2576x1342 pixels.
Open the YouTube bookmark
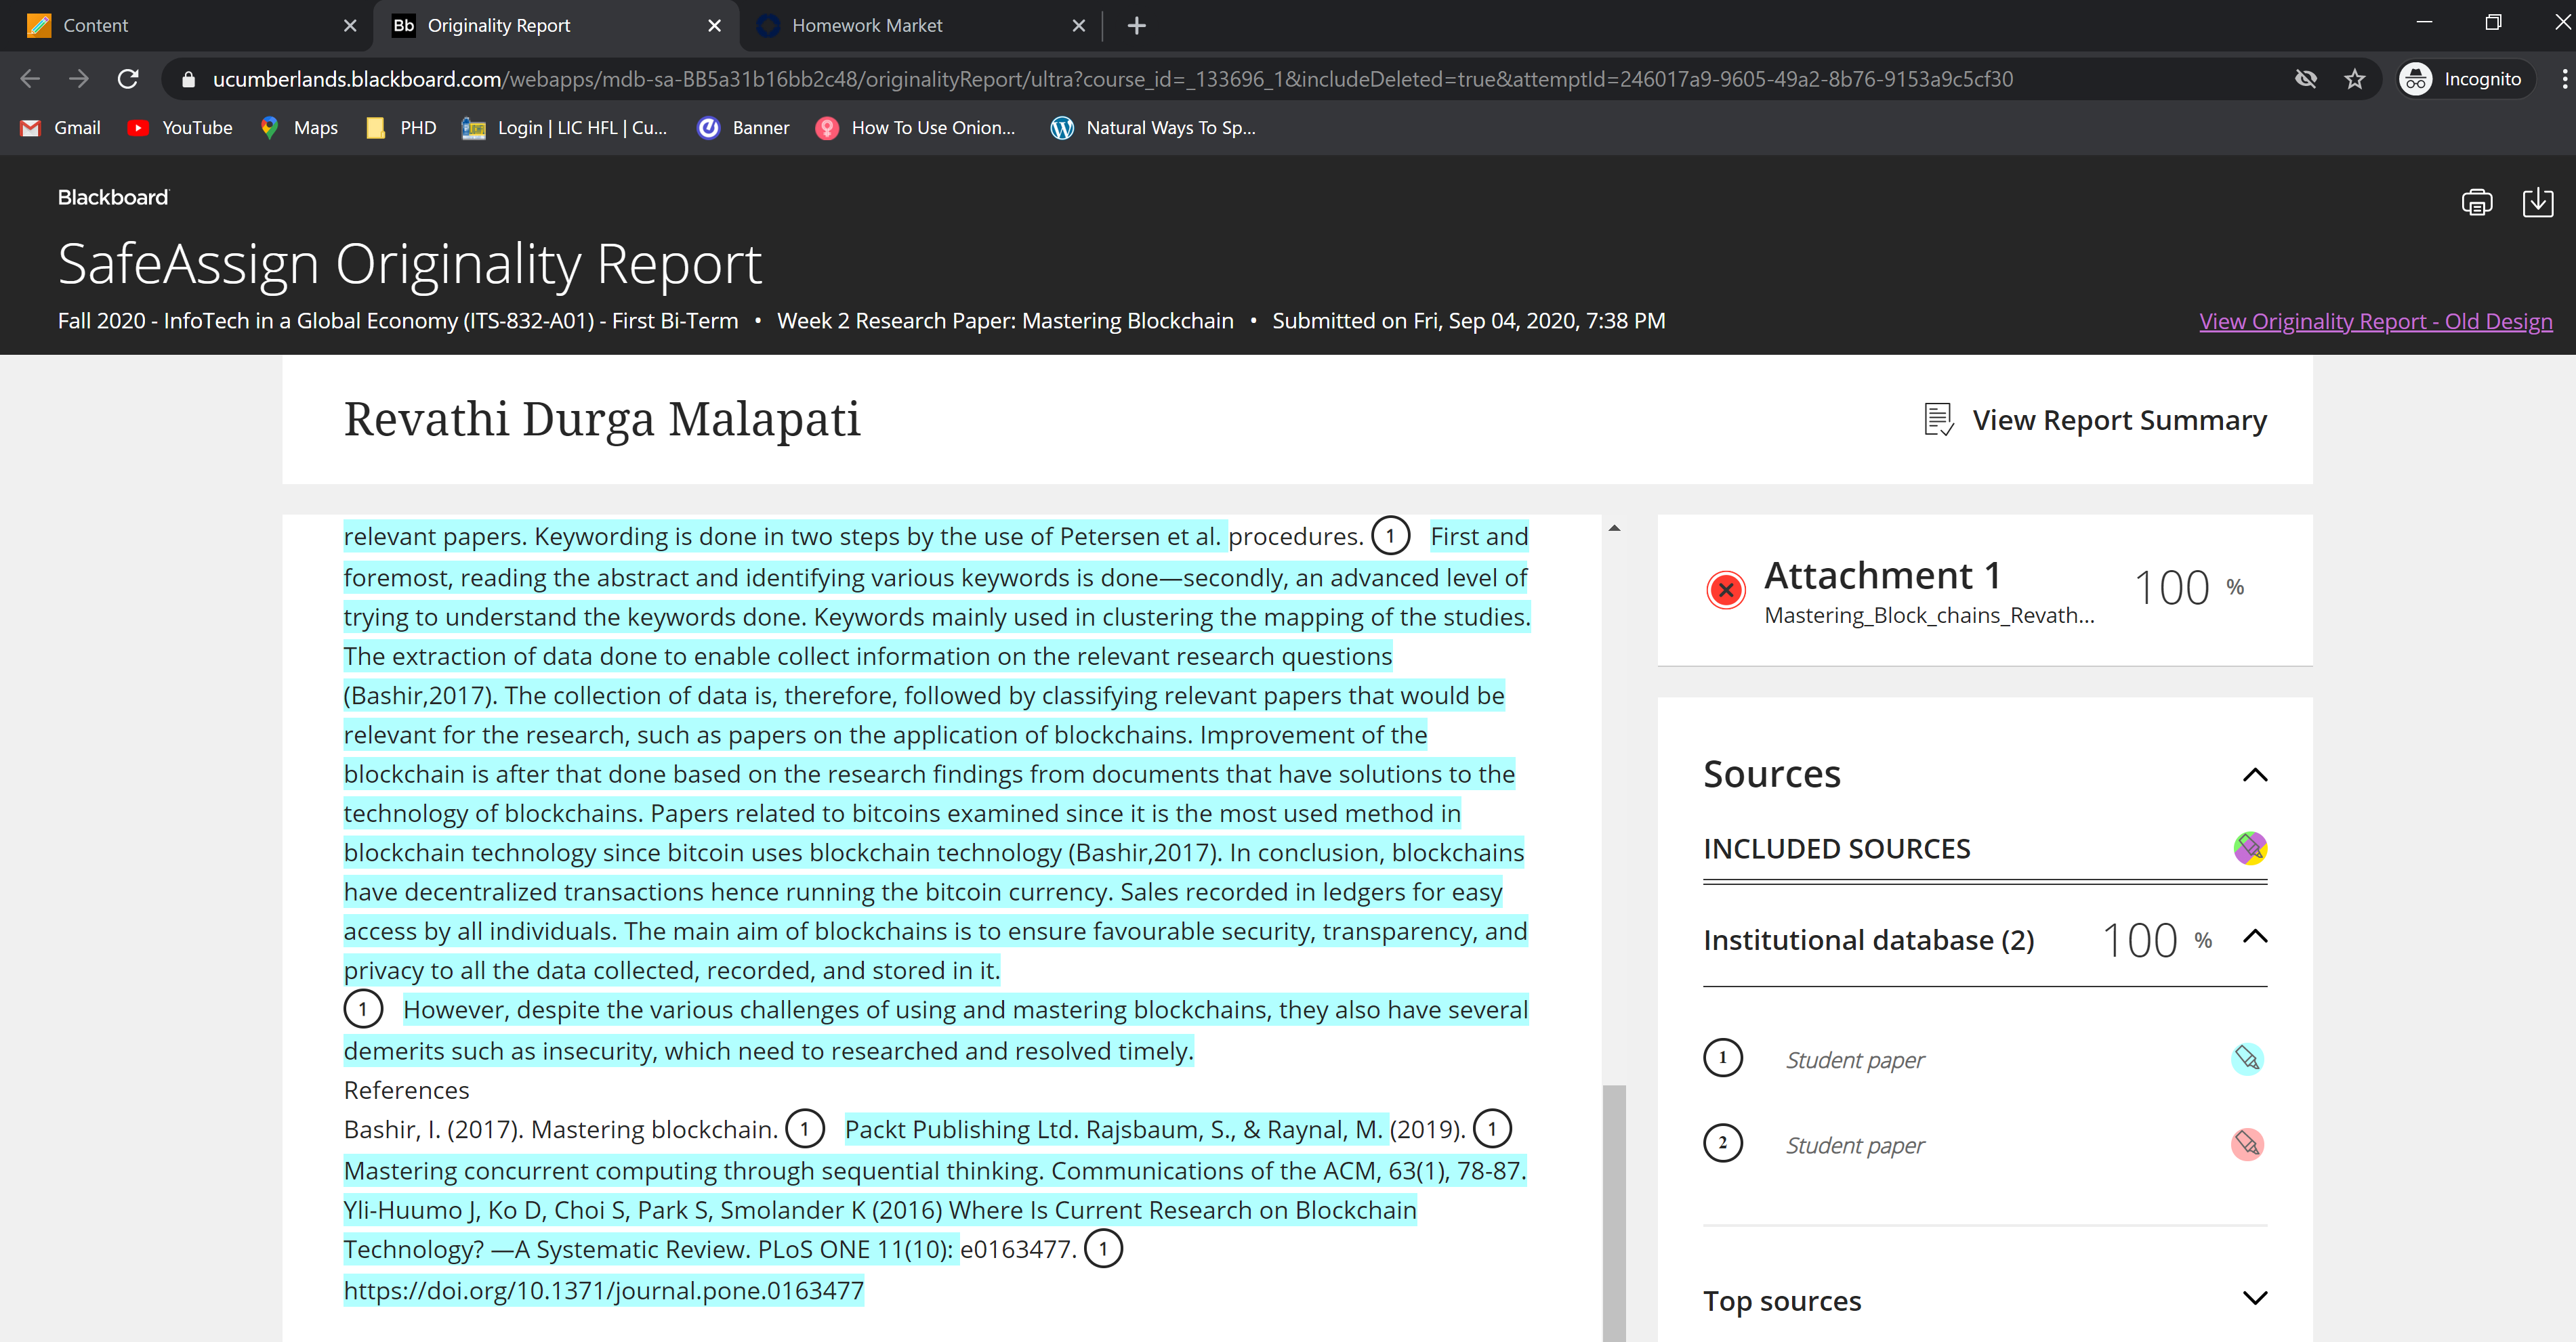coord(180,128)
